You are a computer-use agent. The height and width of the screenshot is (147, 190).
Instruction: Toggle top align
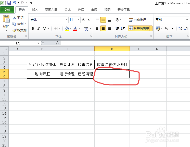coord(97,20)
